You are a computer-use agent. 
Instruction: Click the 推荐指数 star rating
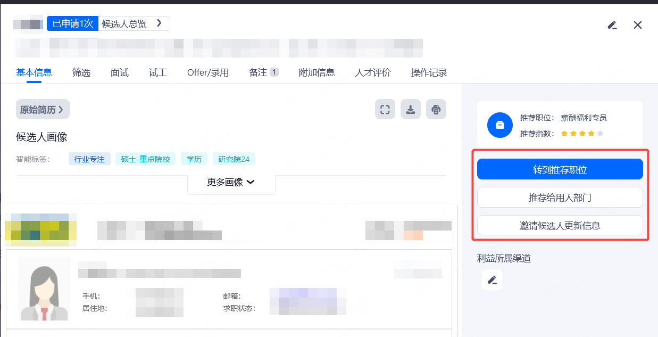tap(582, 134)
